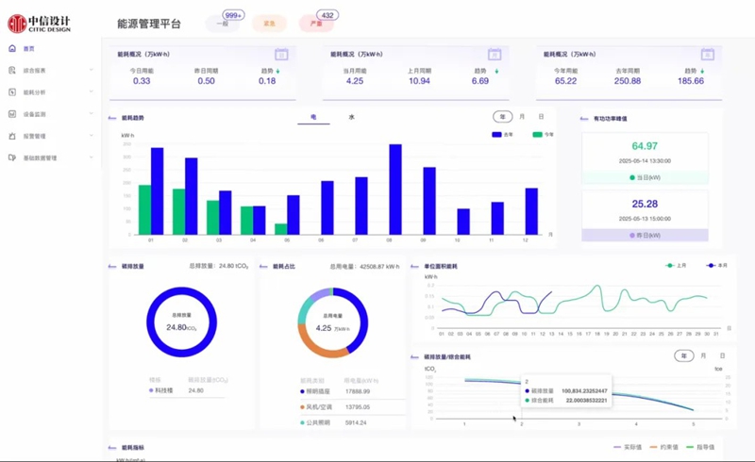The width and height of the screenshot is (755, 462).
Task: Select 日 in the 碳排放量/综合能耗 chart
Action: (722, 355)
